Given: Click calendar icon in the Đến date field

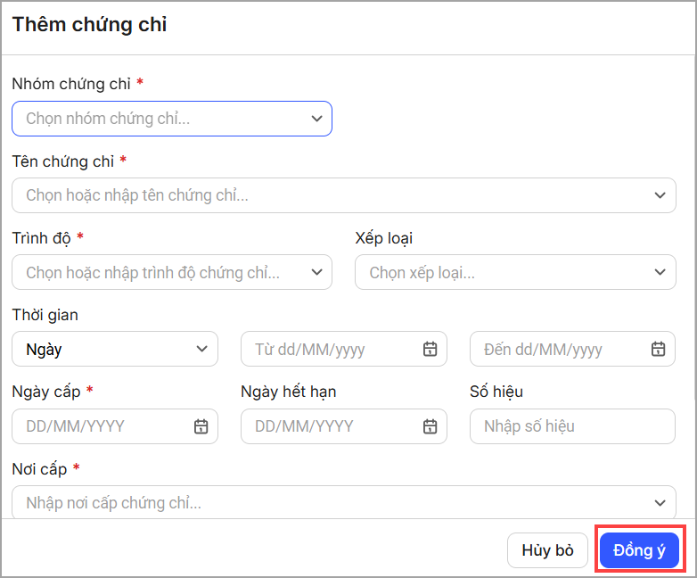Looking at the screenshot, I should point(658,350).
